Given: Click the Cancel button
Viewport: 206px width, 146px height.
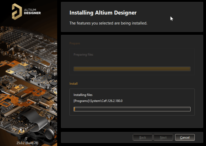Looking at the screenshot, I should pyautogui.click(x=185, y=138).
